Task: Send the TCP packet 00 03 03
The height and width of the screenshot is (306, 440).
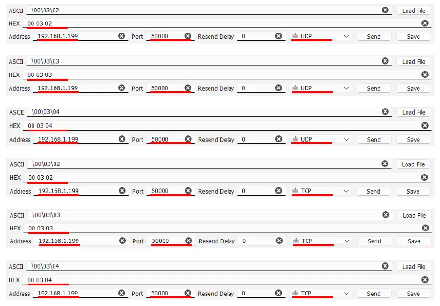Action: coord(374,241)
